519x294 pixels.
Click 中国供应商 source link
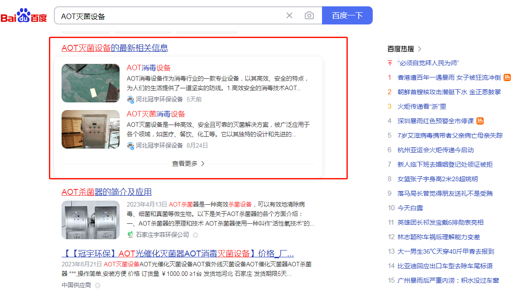(x=76, y=285)
